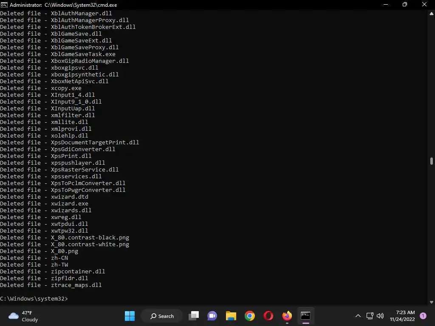Screen dimensions: 435x326
Task: Click the line ending in XblAuthTokenBrokerExt.dll
Action: 68,27
